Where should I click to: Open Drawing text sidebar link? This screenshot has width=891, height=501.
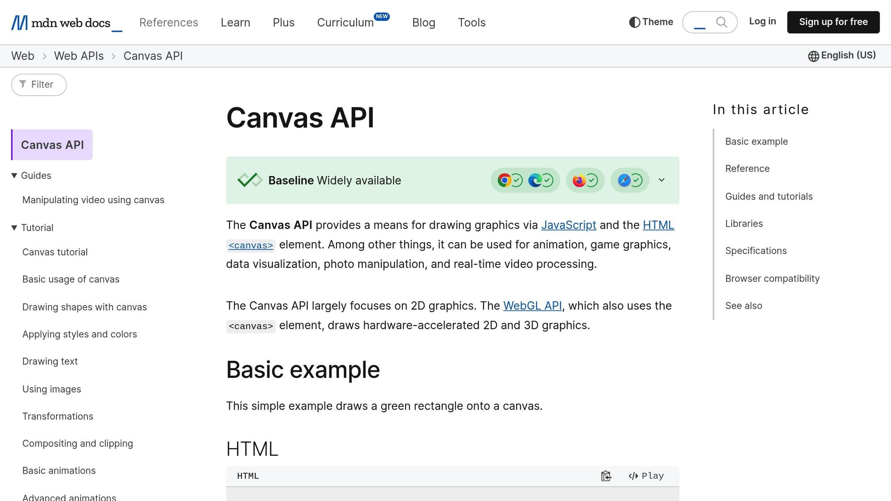coord(50,361)
